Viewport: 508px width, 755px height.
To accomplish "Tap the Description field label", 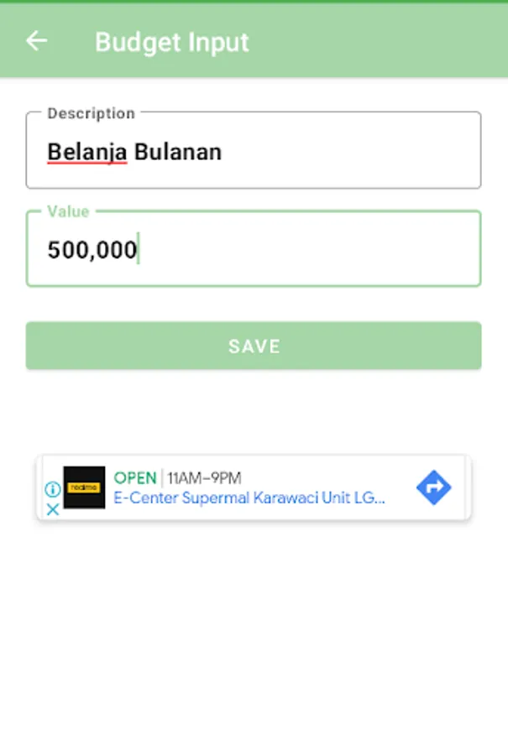I will coord(91,113).
